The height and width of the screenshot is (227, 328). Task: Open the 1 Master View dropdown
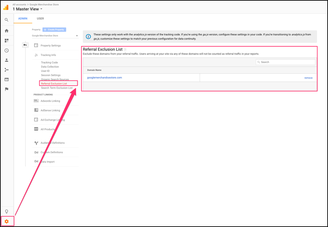tap(27, 9)
